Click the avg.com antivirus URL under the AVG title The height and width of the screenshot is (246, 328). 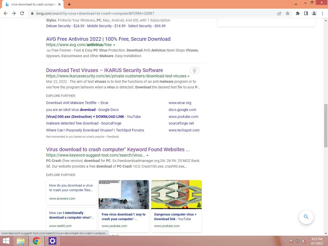(79, 45)
